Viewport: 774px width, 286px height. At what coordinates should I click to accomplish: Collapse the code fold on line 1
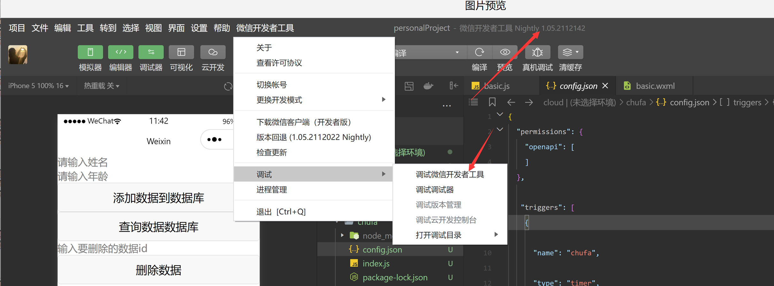pyautogui.click(x=500, y=114)
